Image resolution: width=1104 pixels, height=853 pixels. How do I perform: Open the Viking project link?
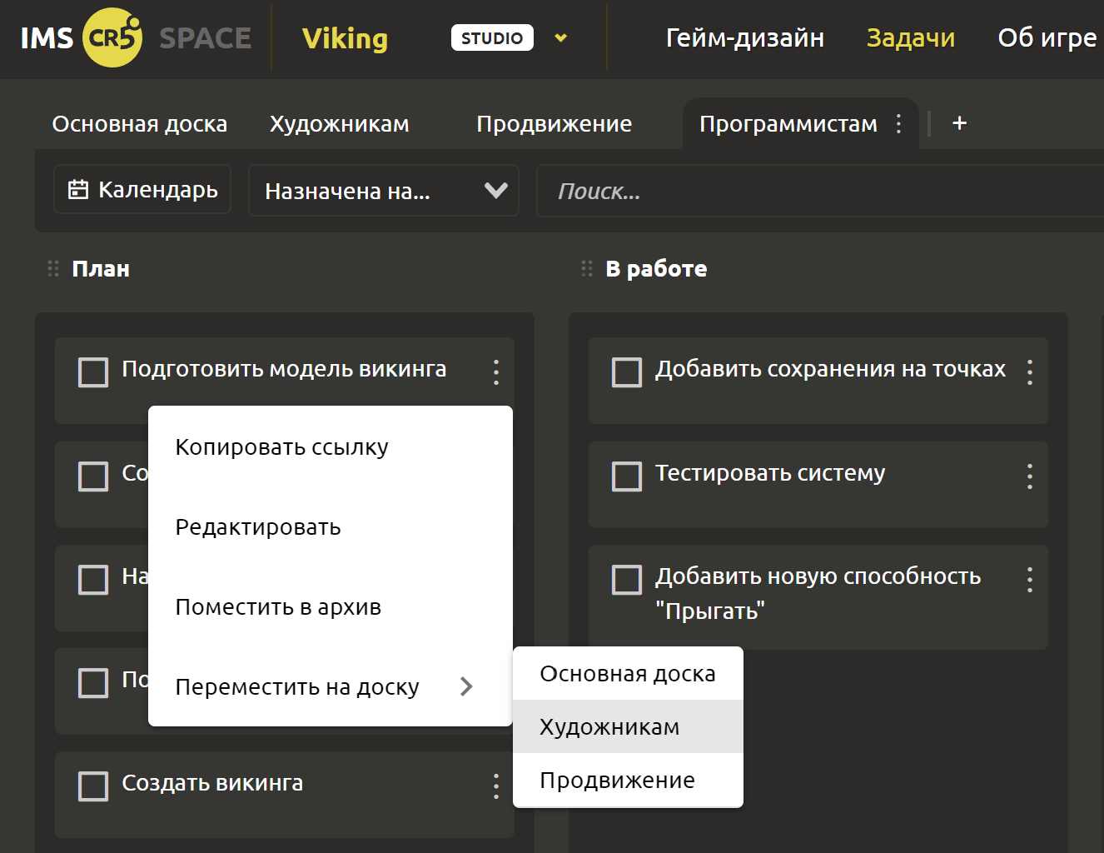pyautogui.click(x=345, y=38)
